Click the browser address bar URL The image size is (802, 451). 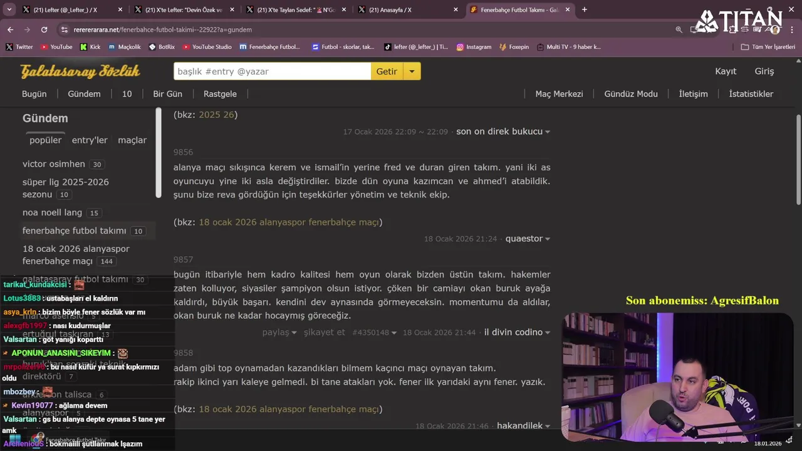tap(163, 29)
